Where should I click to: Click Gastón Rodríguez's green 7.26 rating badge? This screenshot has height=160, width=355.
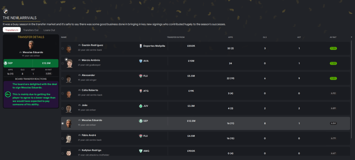pos(333,48)
